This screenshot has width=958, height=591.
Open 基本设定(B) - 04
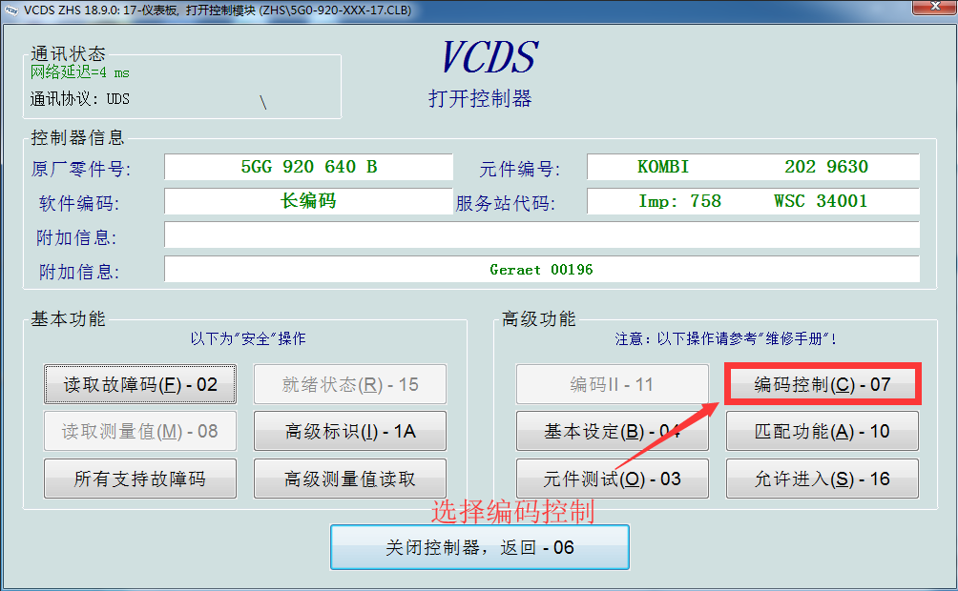point(613,432)
